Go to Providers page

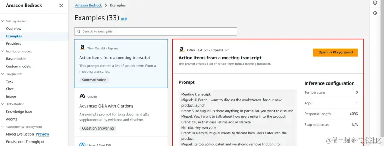click(x=14, y=44)
